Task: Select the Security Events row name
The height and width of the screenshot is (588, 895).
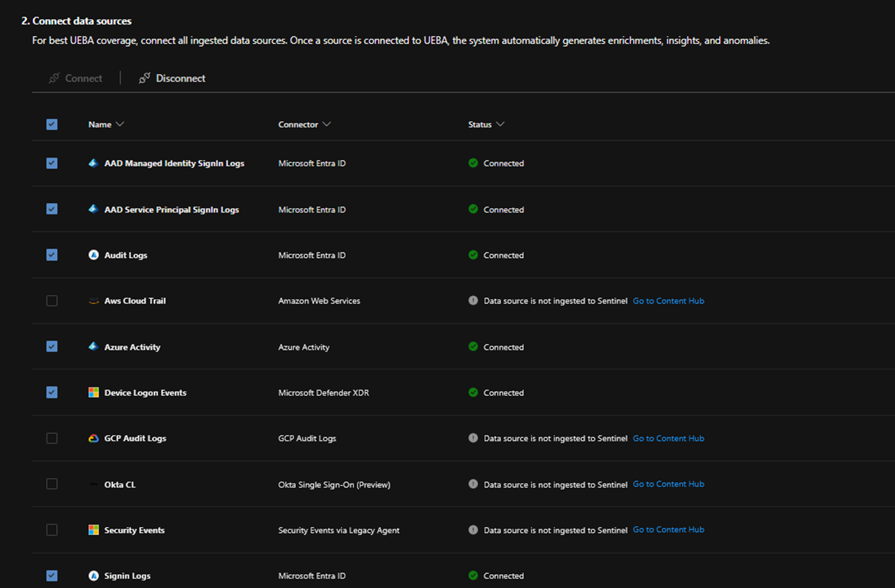Action: point(135,530)
